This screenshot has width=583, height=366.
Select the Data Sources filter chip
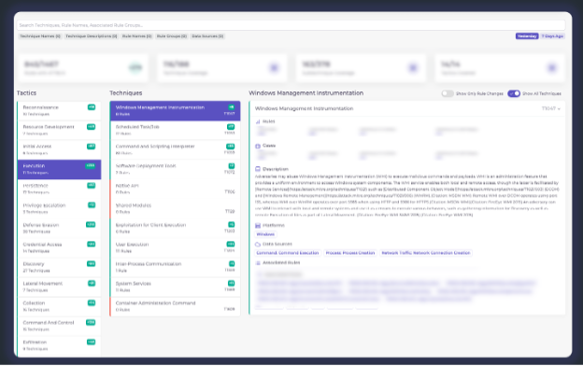[207, 36]
